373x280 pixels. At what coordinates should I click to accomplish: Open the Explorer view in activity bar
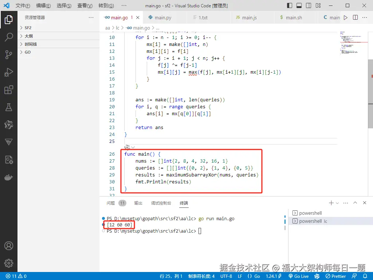click(x=9, y=20)
